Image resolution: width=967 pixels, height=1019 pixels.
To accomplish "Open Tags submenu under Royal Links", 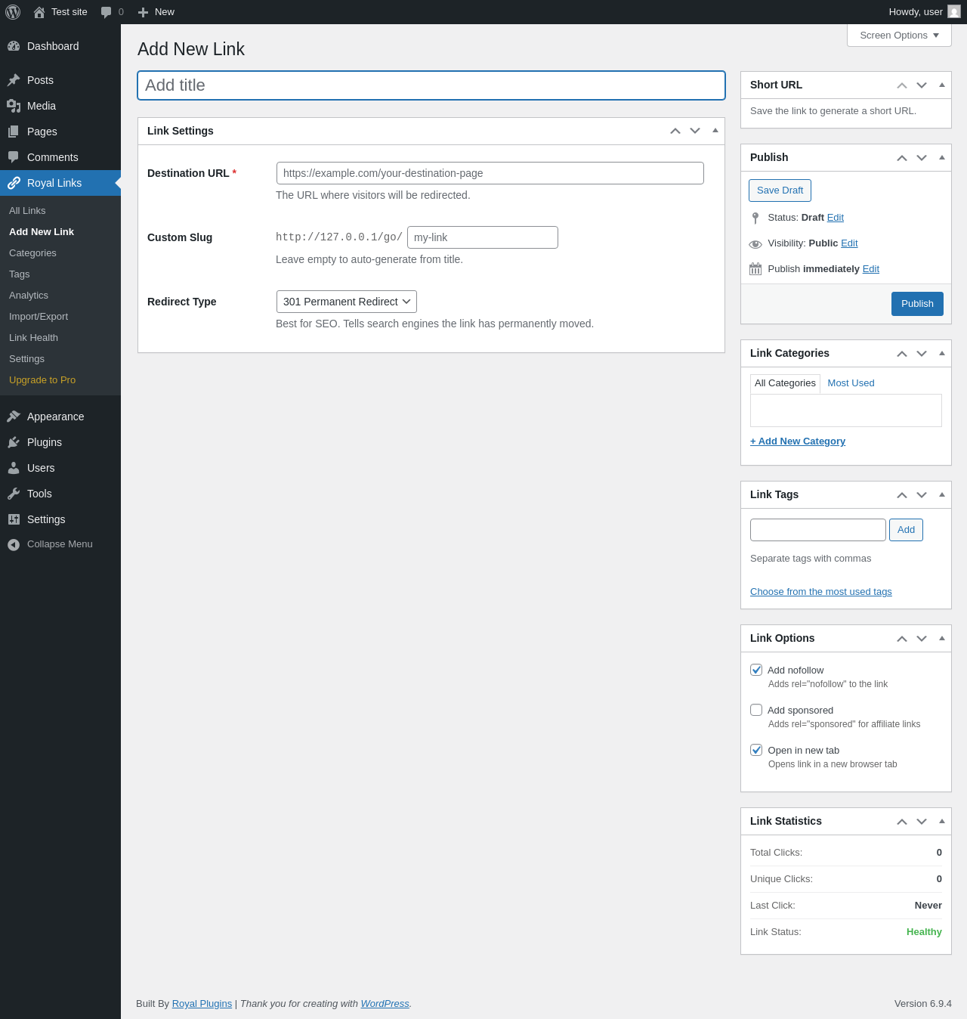I will [60, 274].
